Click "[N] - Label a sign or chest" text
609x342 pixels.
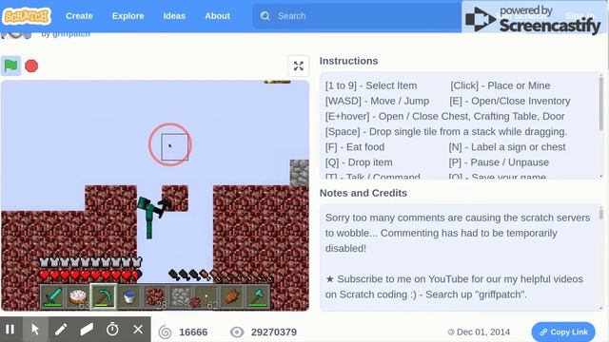click(507, 147)
